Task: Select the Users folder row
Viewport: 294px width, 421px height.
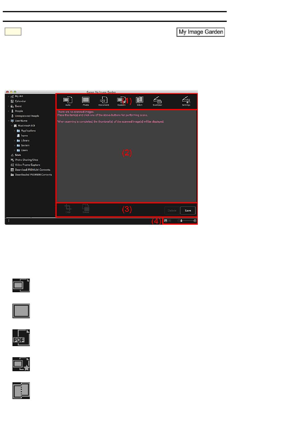Action: [22, 150]
